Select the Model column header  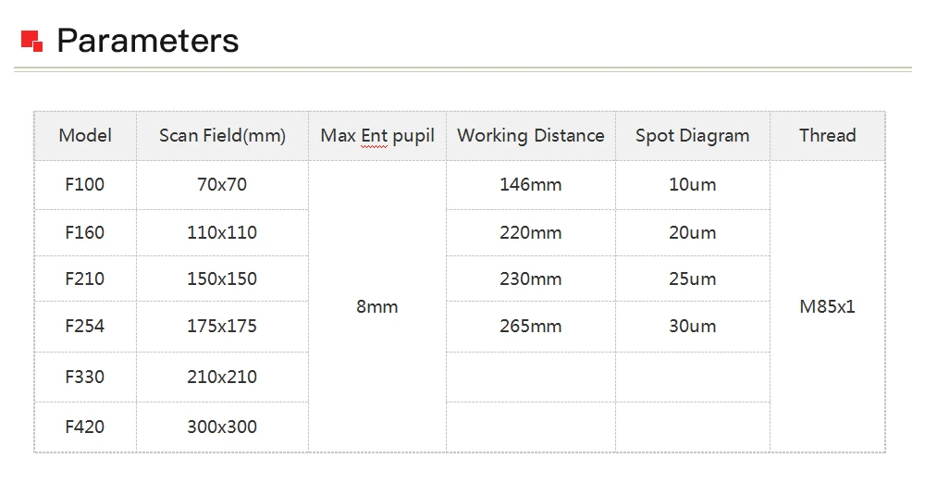pos(85,136)
